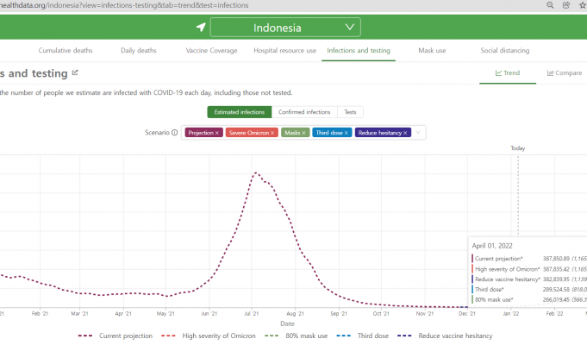The height and width of the screenshot is (345, 587).
Task: Remove the Severe Omicron scenario tag
Action: pyautogui.click(x=272, y=133)
